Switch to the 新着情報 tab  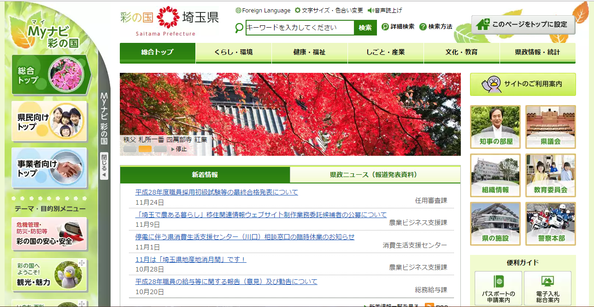coord(205,175)
